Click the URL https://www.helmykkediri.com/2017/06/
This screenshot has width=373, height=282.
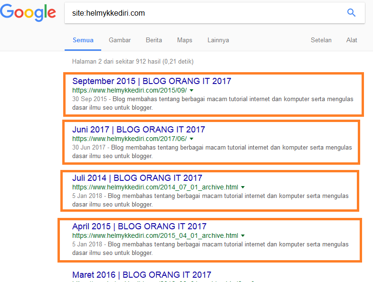pyautogui.click(x=130, y=139)
